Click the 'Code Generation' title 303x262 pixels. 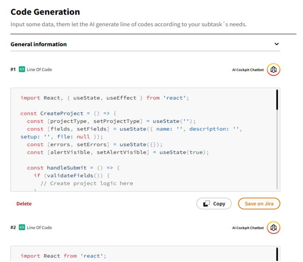[x=45, y=12]
